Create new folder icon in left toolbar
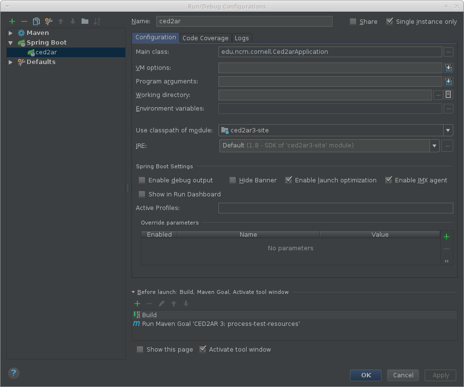This screenshot has width=464, height=387. click(x=85, y=21)
